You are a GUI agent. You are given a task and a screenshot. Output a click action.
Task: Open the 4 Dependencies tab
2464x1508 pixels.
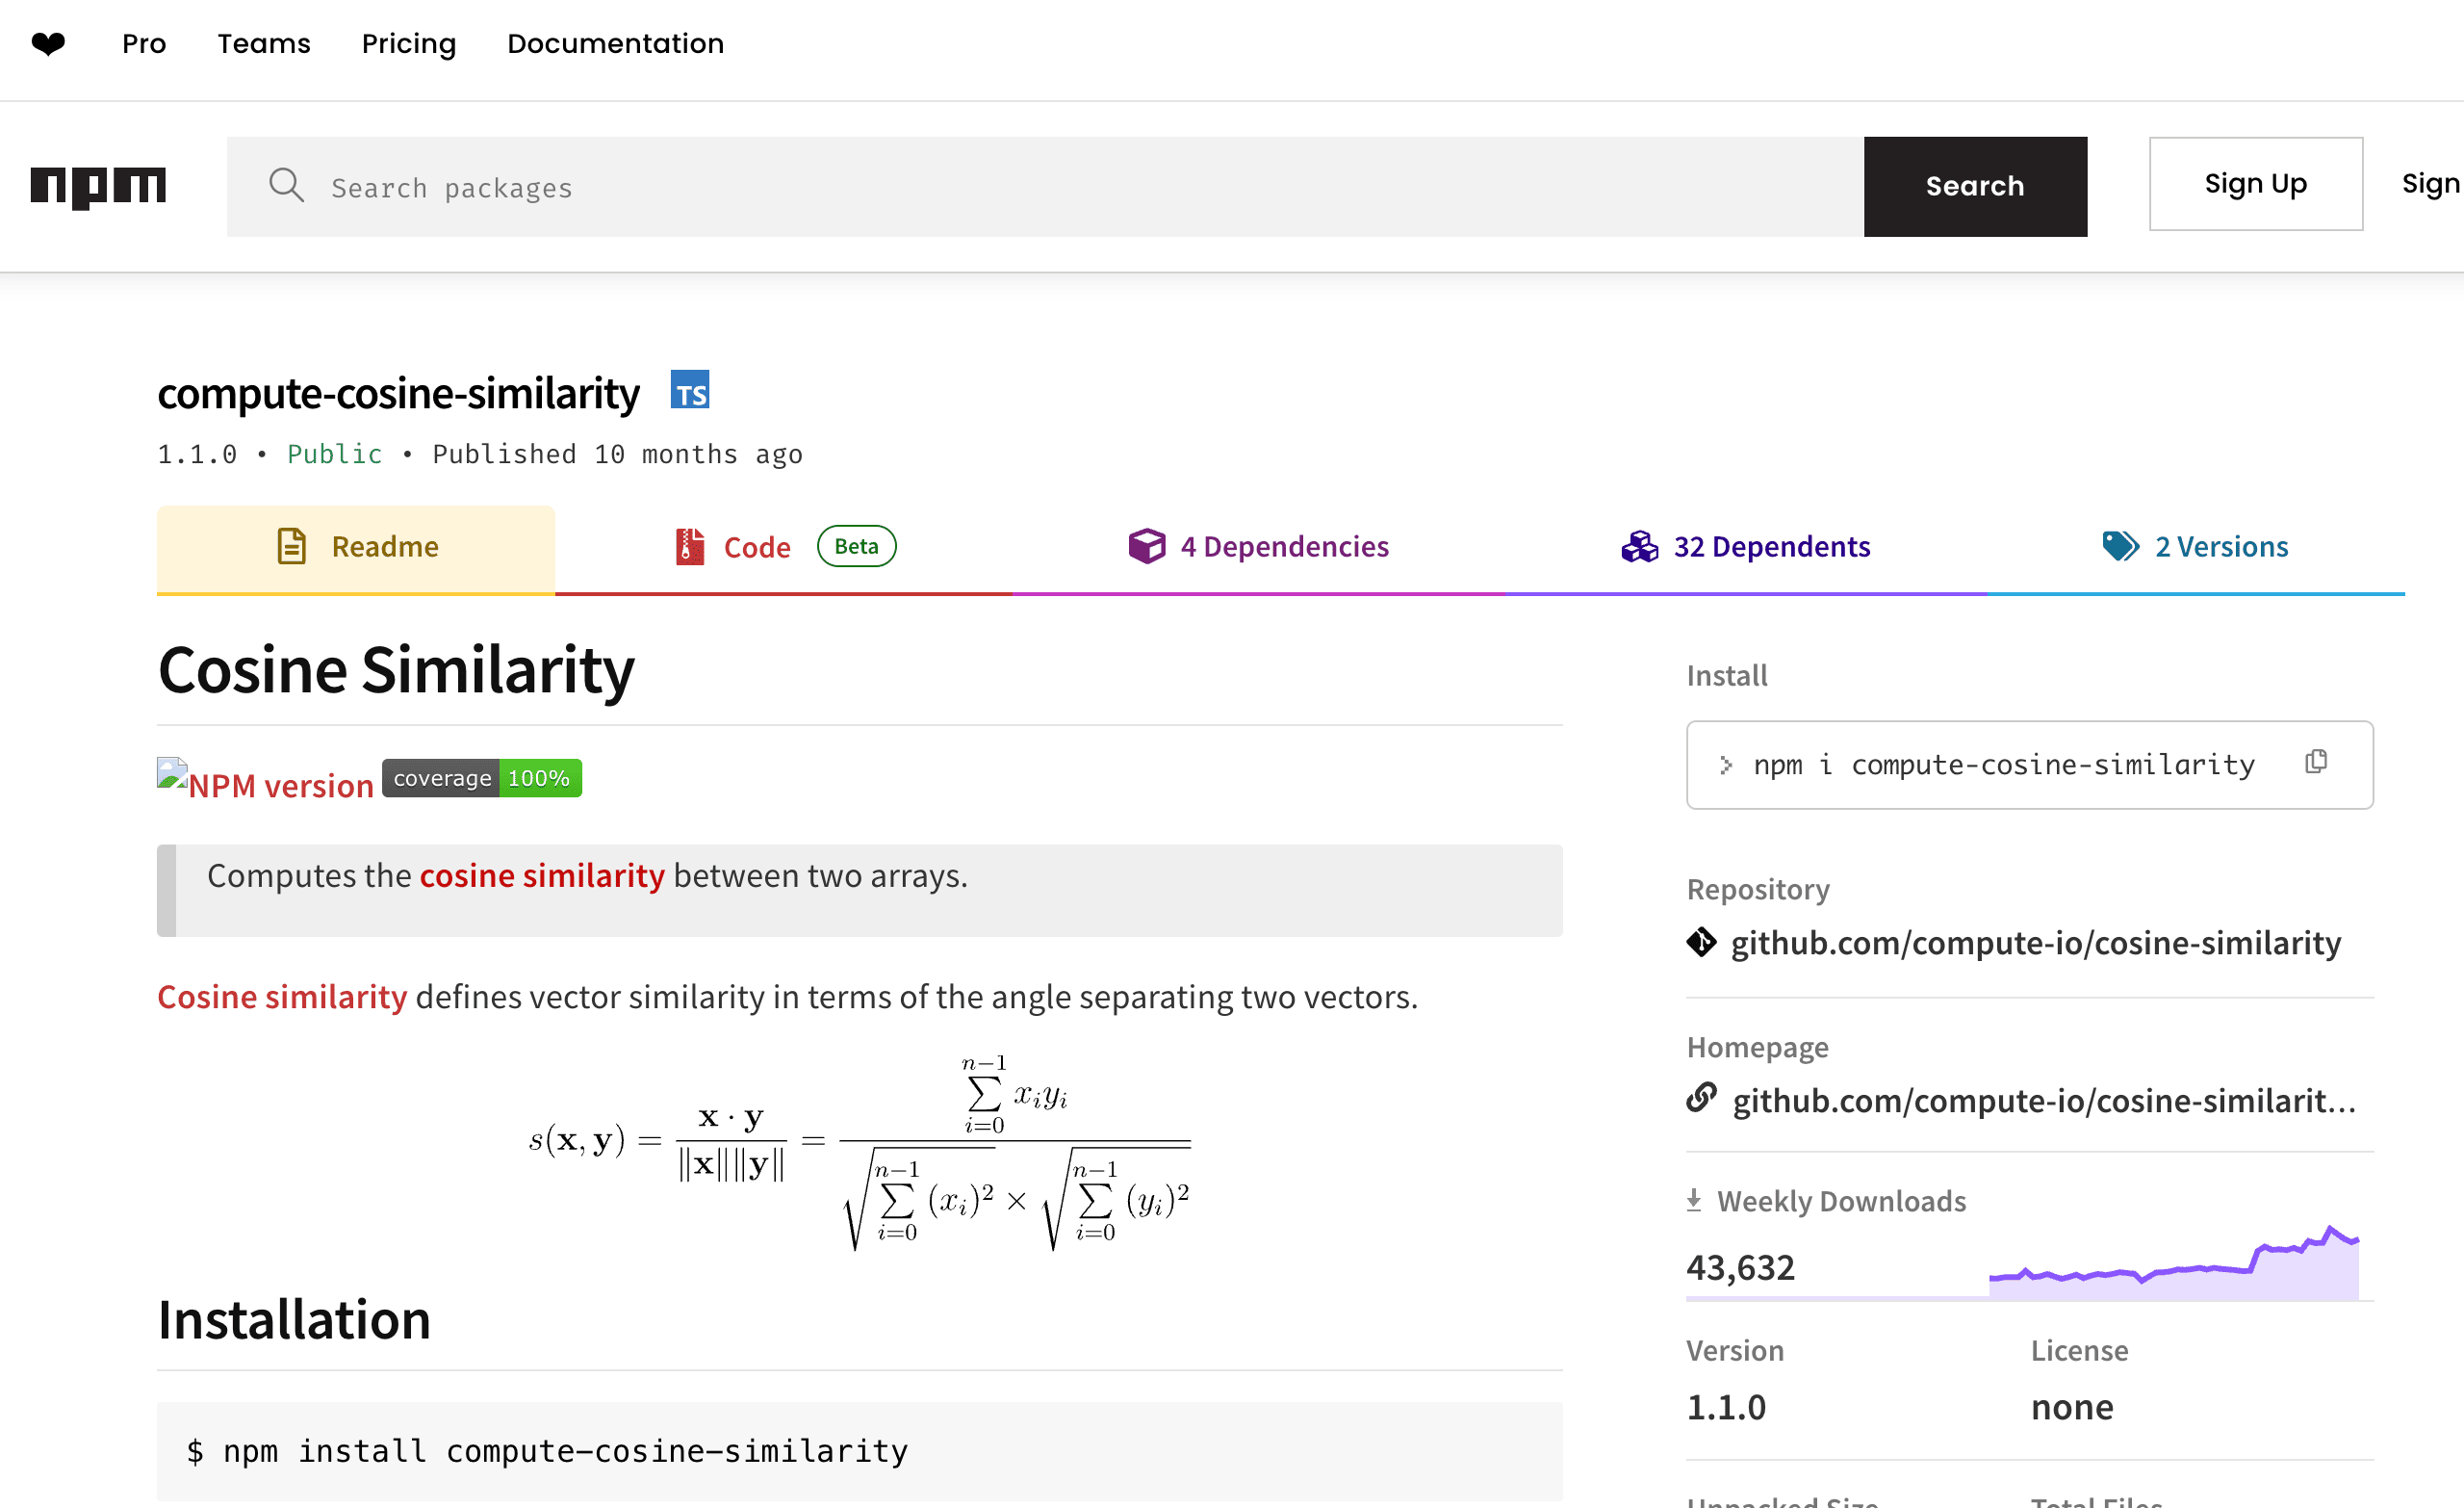click(1258, 547)
